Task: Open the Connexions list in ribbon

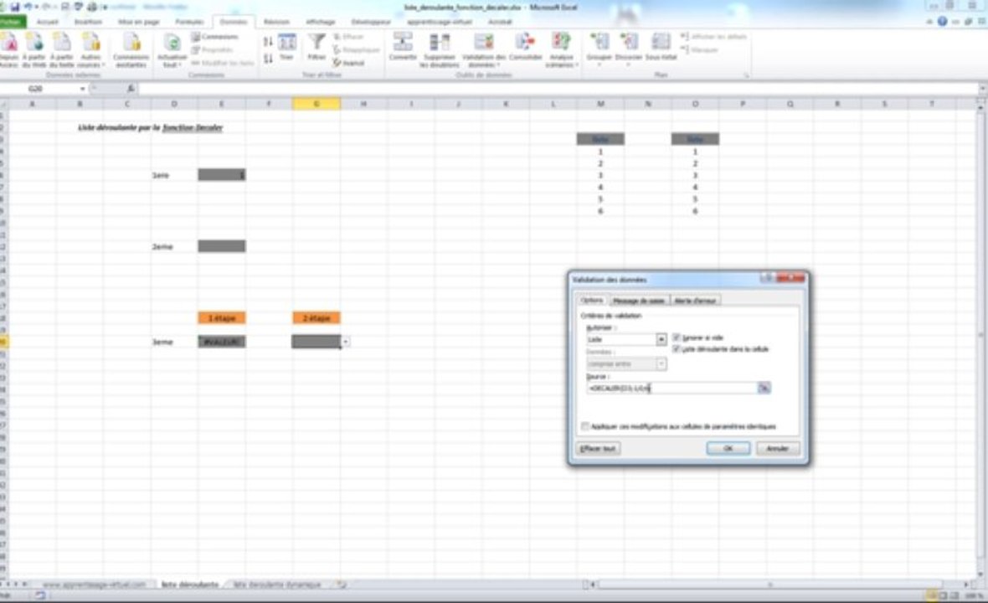Action: pos(215,37)
